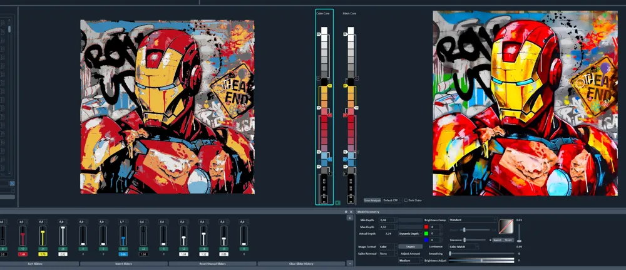This screenshot has height=270, width=626.
Task: Click the green channel value field
Action: coord(434,233)
